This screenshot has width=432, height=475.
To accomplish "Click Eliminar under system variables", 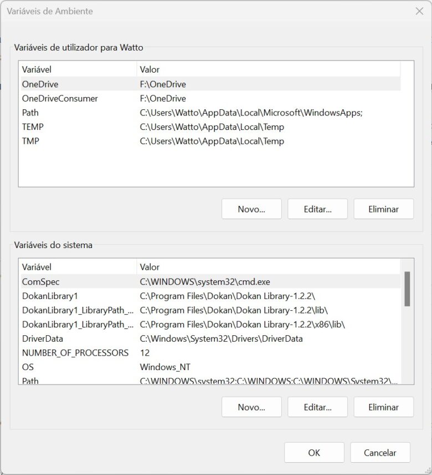I will (x=383, y=407).
